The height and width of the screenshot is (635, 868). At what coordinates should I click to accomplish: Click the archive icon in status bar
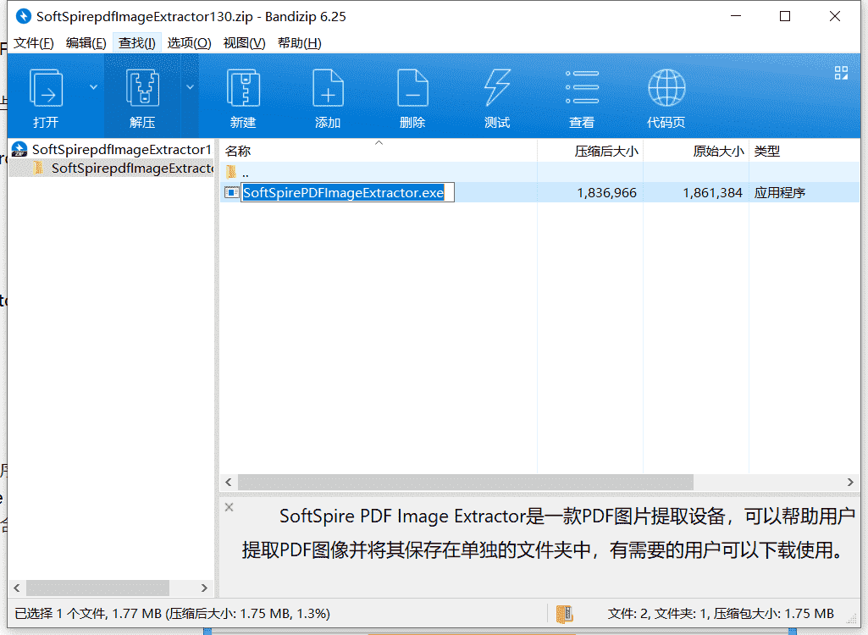564,613
